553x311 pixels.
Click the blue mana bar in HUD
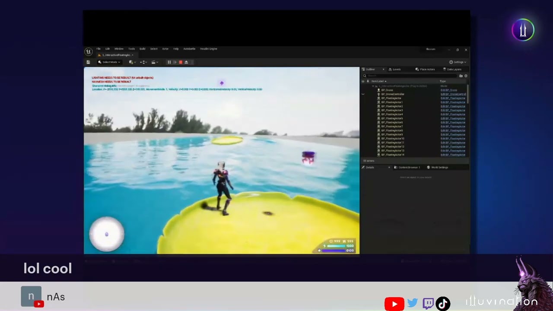pyautogui.click(x=333, y=251)
